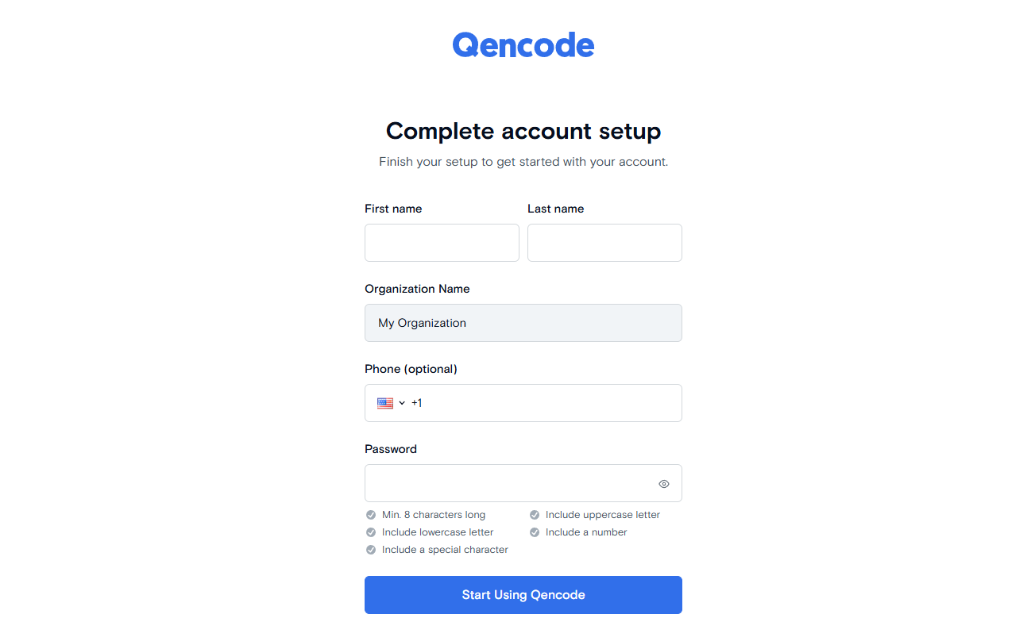Click the First name input field
This screenshot has width=1035, height=641.
coord(442,243)
